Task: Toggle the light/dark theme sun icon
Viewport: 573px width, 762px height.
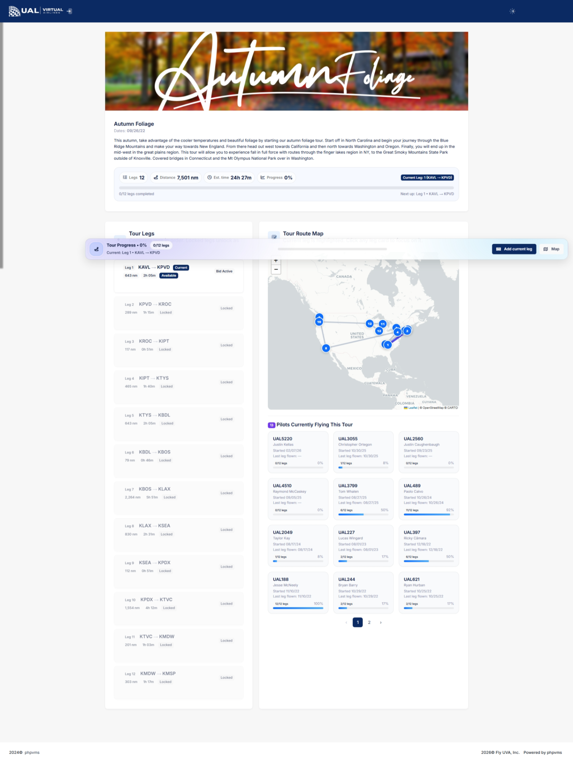Action: 512,11
